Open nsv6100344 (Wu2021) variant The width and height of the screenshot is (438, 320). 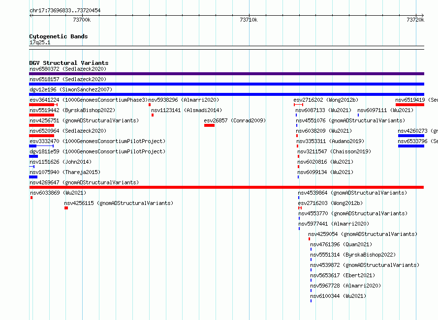(x=338, y=296)
